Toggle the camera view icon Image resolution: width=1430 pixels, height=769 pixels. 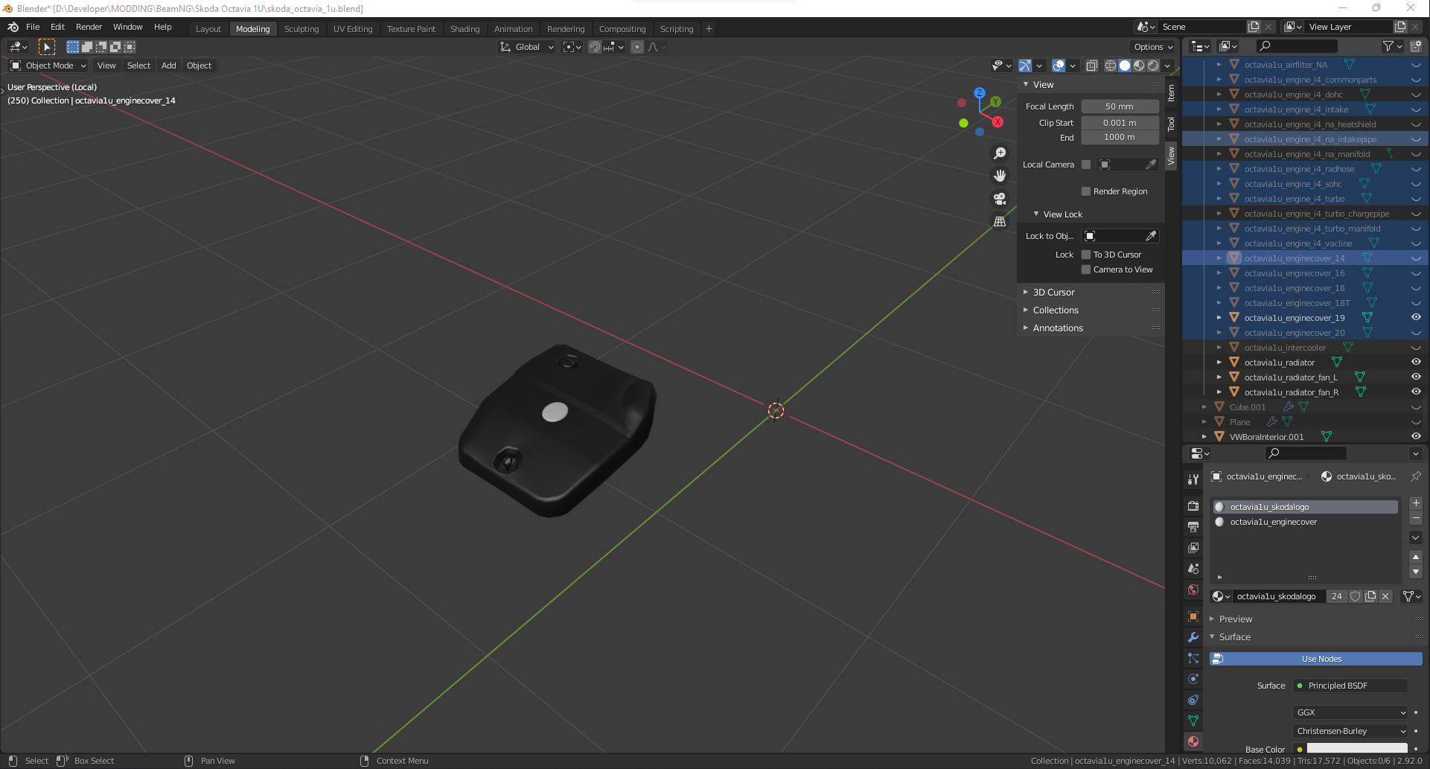(x=1000, y=199)
